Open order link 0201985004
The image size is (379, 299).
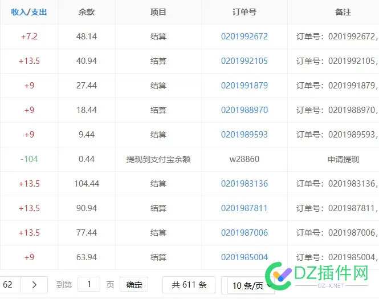tap(244, 257)
